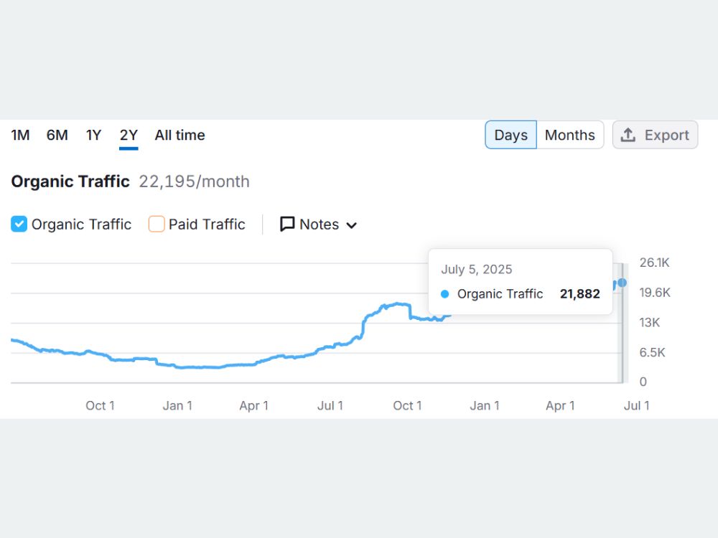
Task: Click the Export button
Action: 656,135
